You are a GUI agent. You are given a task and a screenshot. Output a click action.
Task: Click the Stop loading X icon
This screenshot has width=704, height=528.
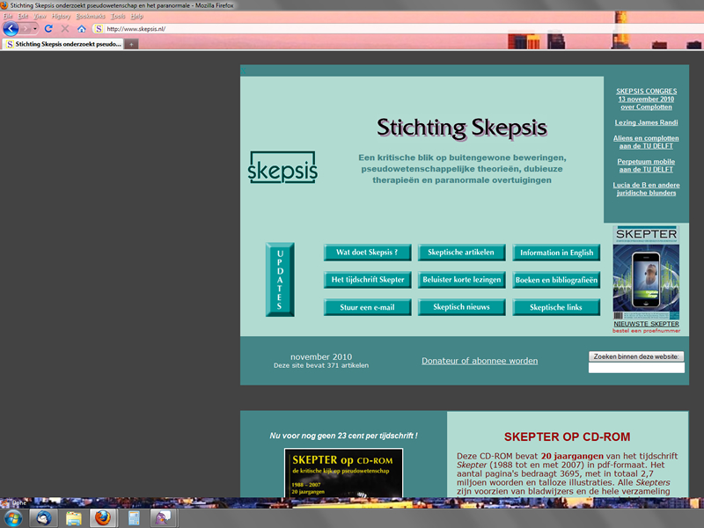(65, 28)
